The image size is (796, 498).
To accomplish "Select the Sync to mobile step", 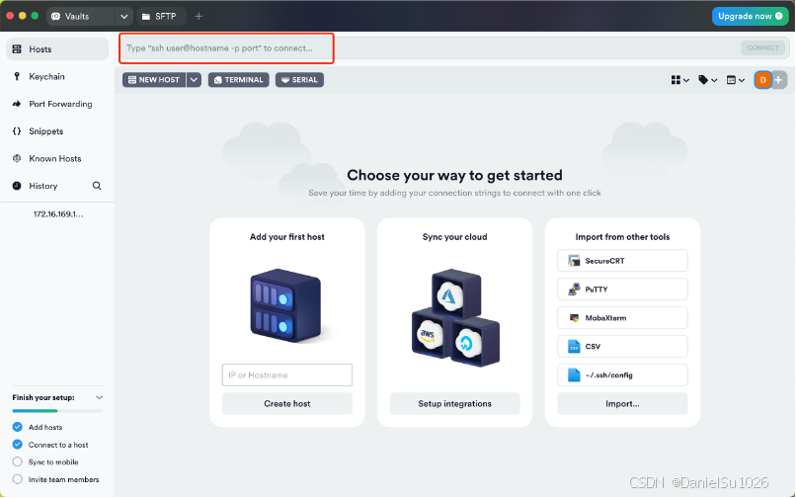I will 45,461.
